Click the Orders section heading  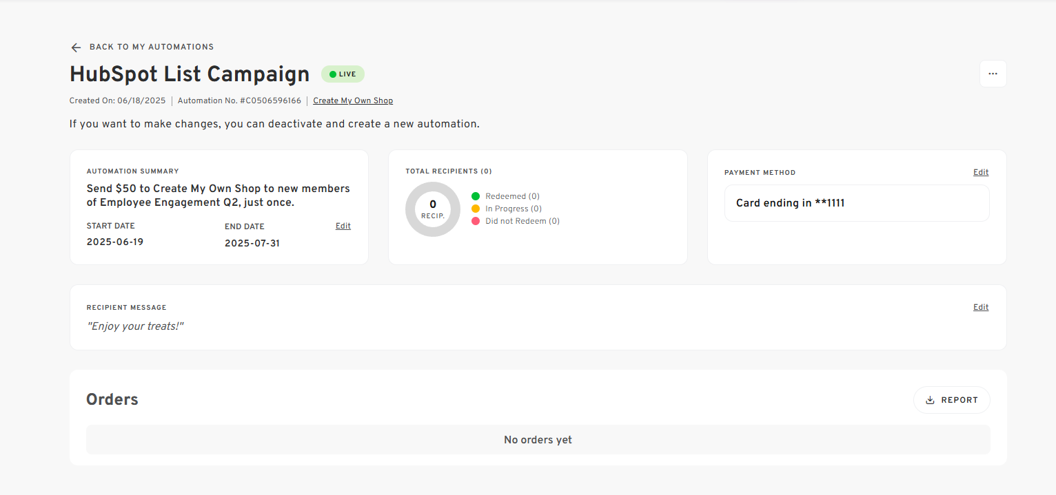pos(112,399)
